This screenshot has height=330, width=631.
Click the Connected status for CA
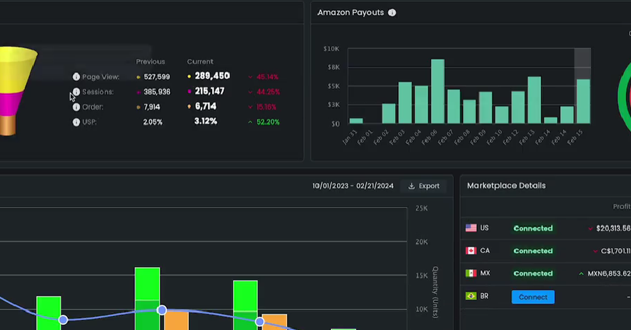click(x=533, y=250)
